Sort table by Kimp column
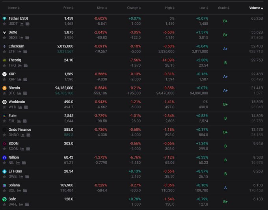 [102, 8]
